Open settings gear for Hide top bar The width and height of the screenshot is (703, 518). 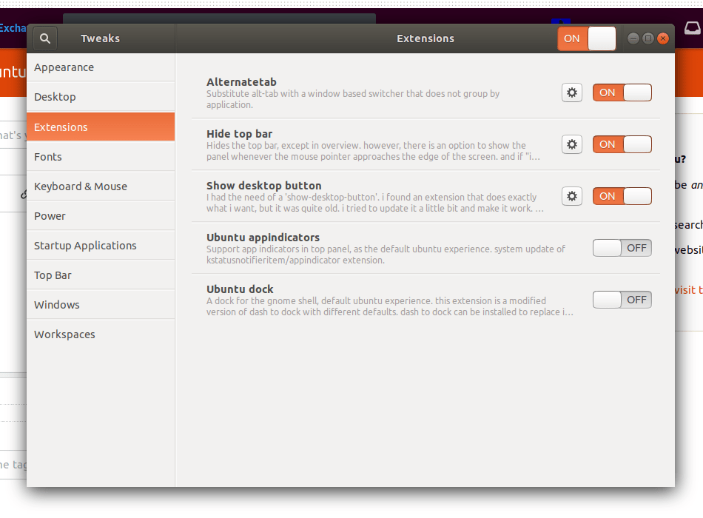571,144
